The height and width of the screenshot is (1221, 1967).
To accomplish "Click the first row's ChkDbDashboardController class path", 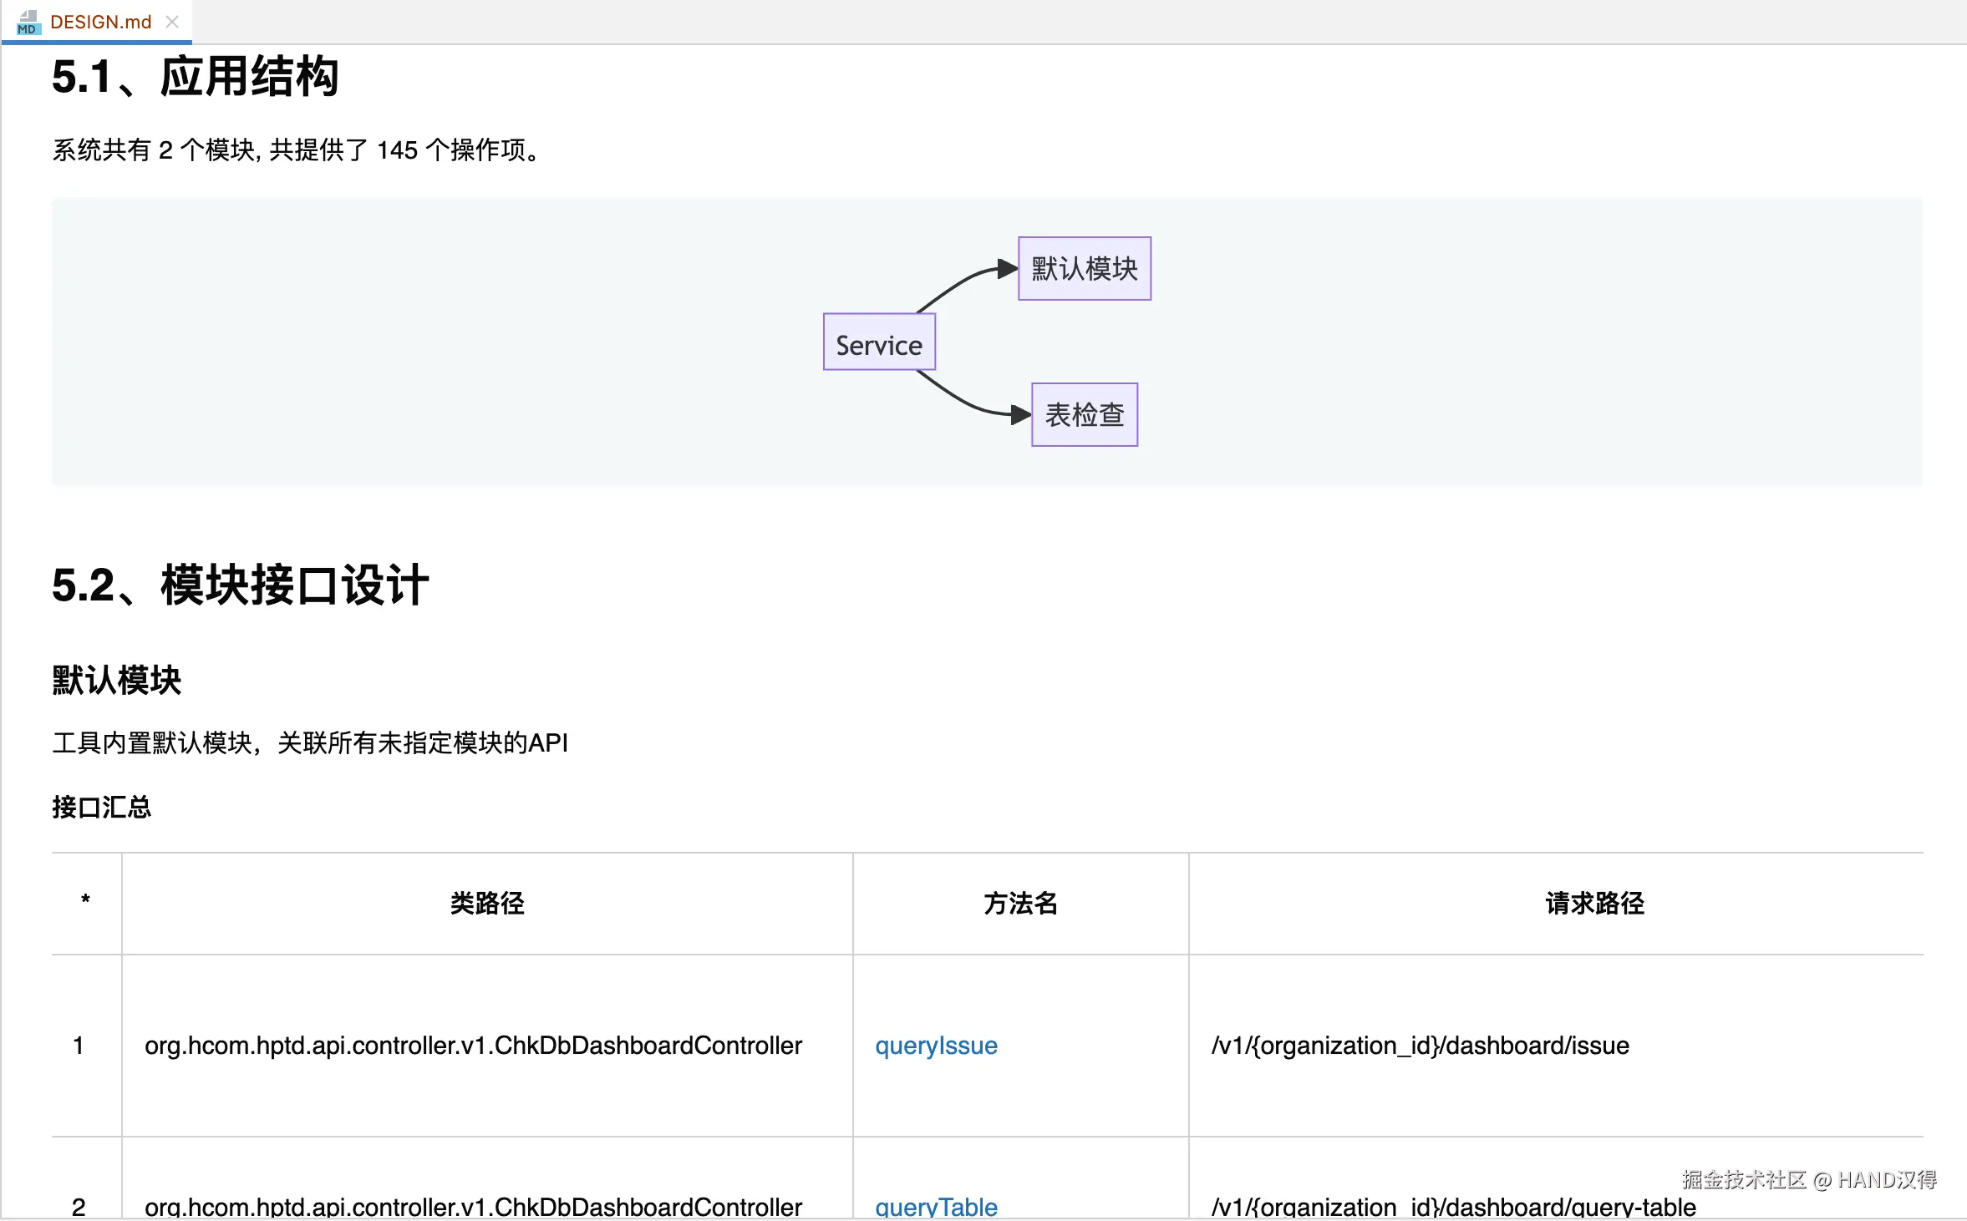I will click(x=473, y=1046).
